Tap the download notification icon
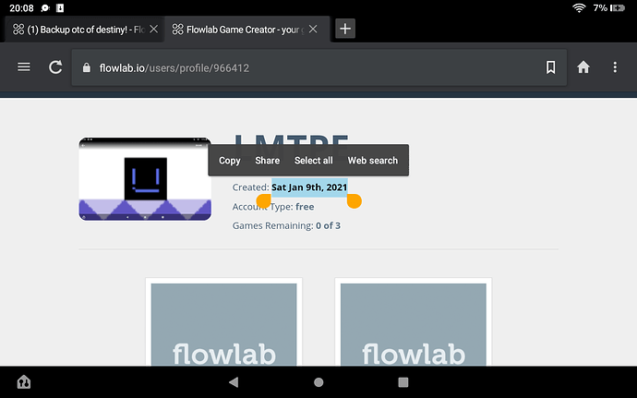 (60, 7)
